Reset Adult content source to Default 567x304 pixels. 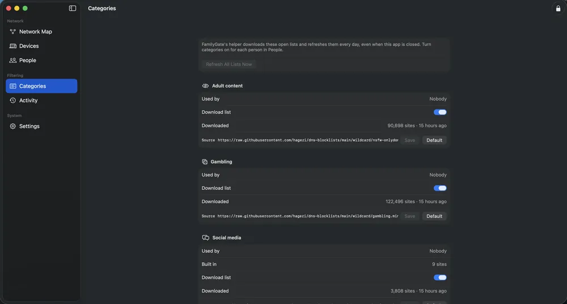tap(434, 140)
